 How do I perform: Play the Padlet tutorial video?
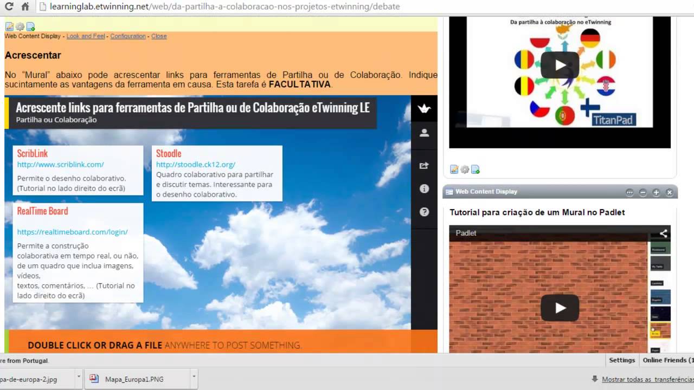point(560,308)
